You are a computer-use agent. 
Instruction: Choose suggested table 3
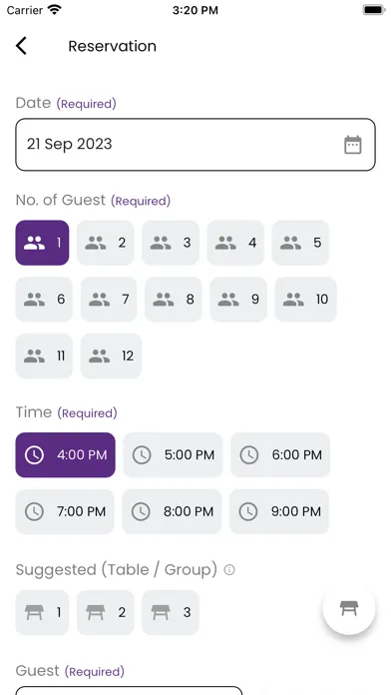171,612
